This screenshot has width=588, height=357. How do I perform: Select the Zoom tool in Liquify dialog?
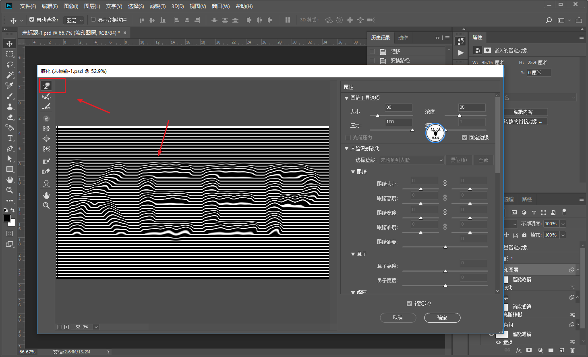point(46,205)
